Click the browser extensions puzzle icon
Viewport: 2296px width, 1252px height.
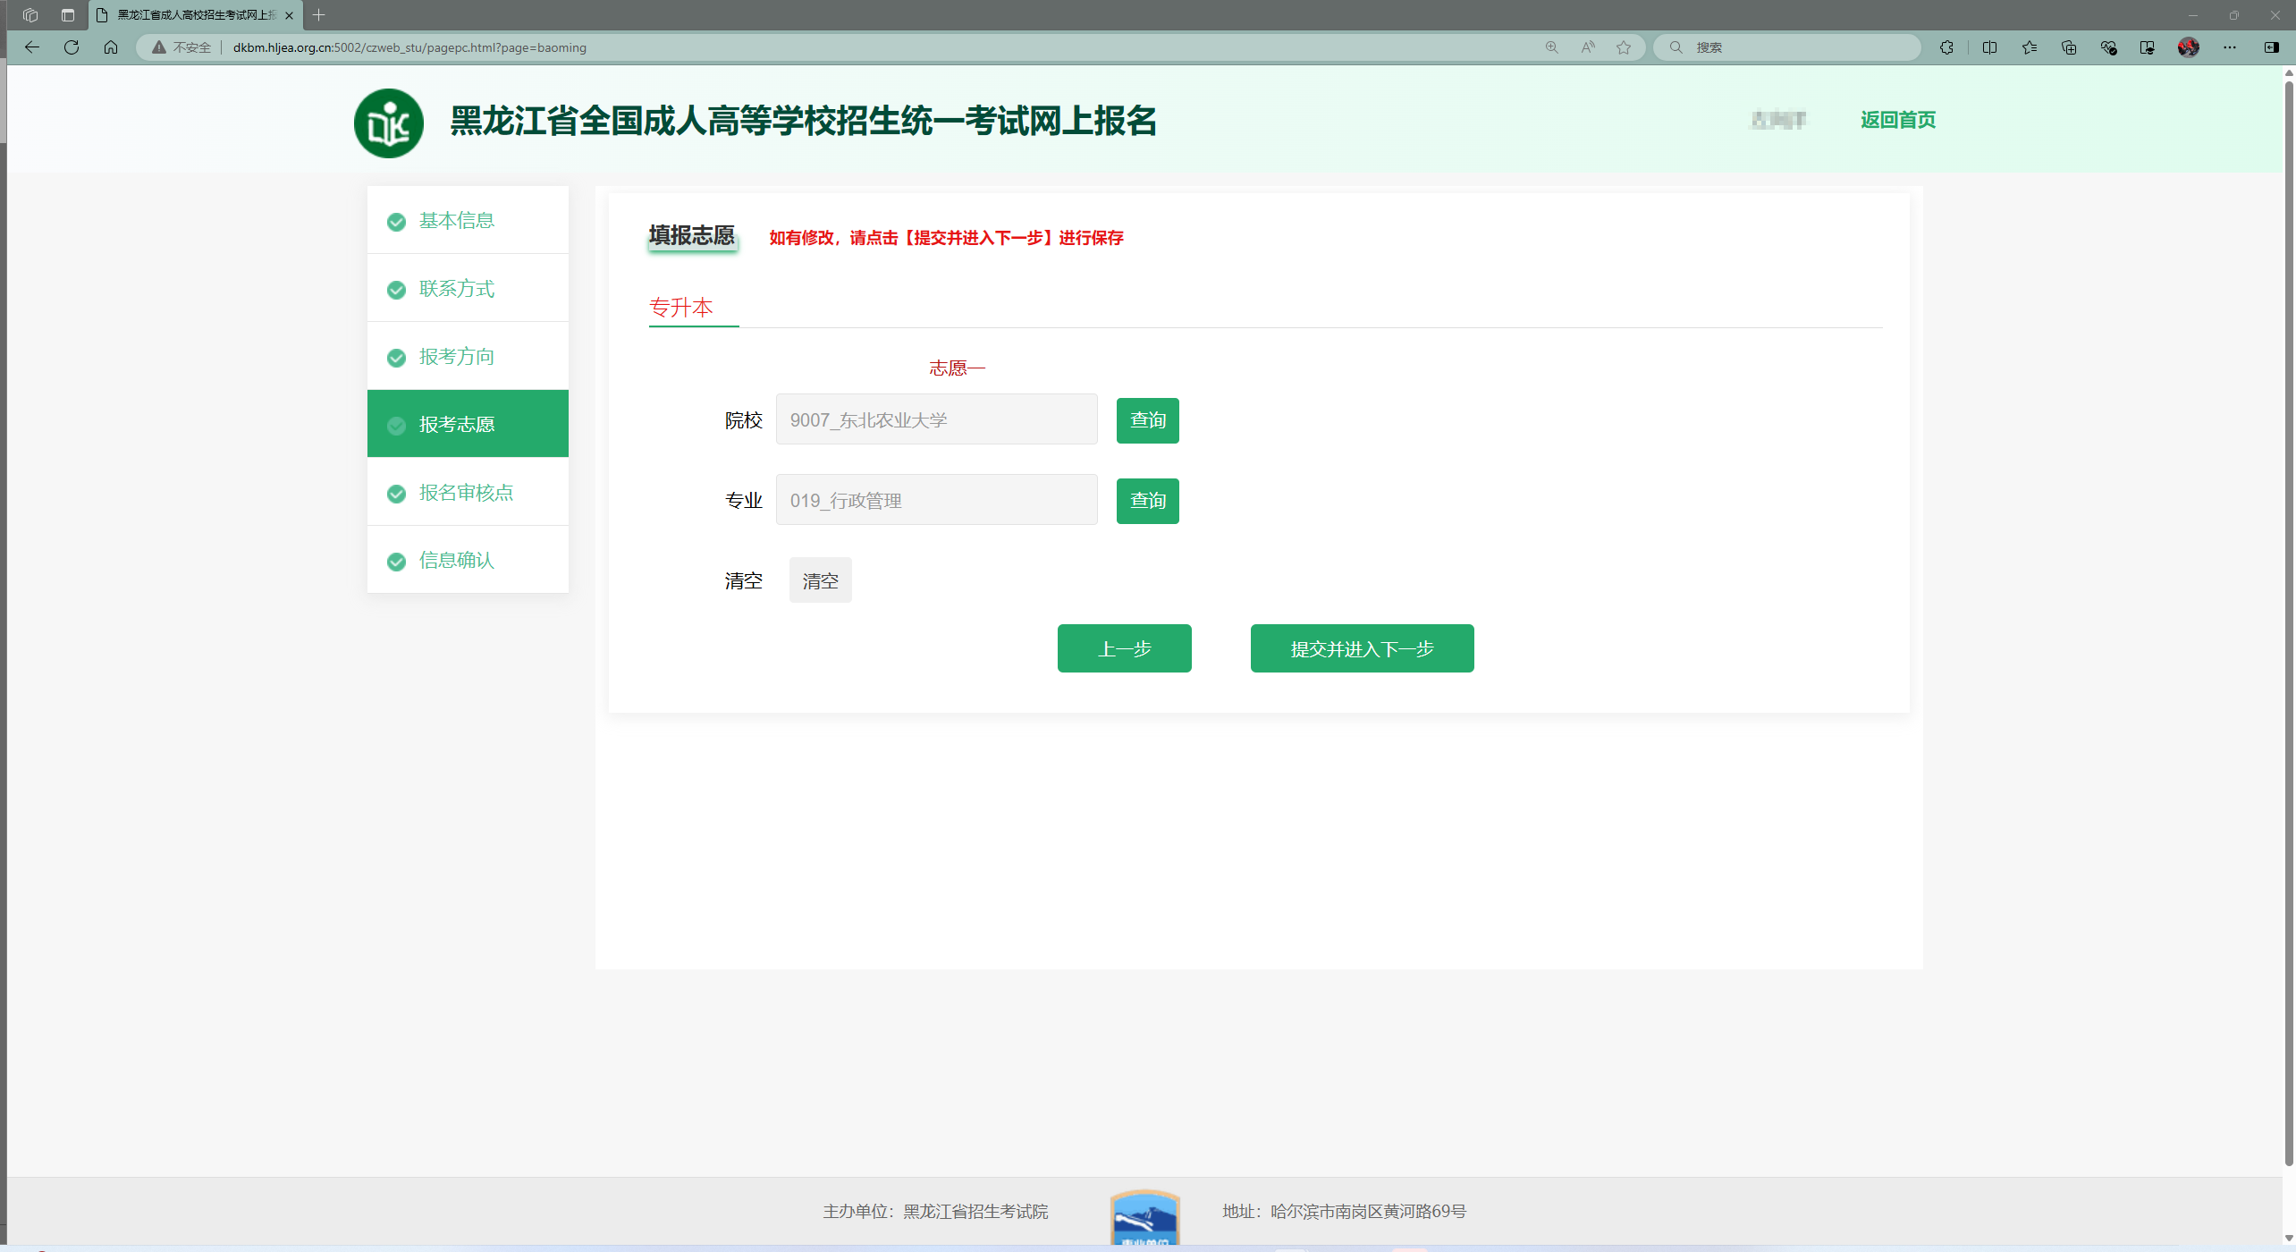point(1946,47)
